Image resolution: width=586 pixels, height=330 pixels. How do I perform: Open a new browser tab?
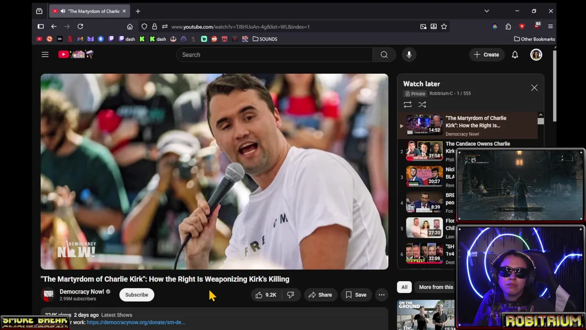pos(138,11)
